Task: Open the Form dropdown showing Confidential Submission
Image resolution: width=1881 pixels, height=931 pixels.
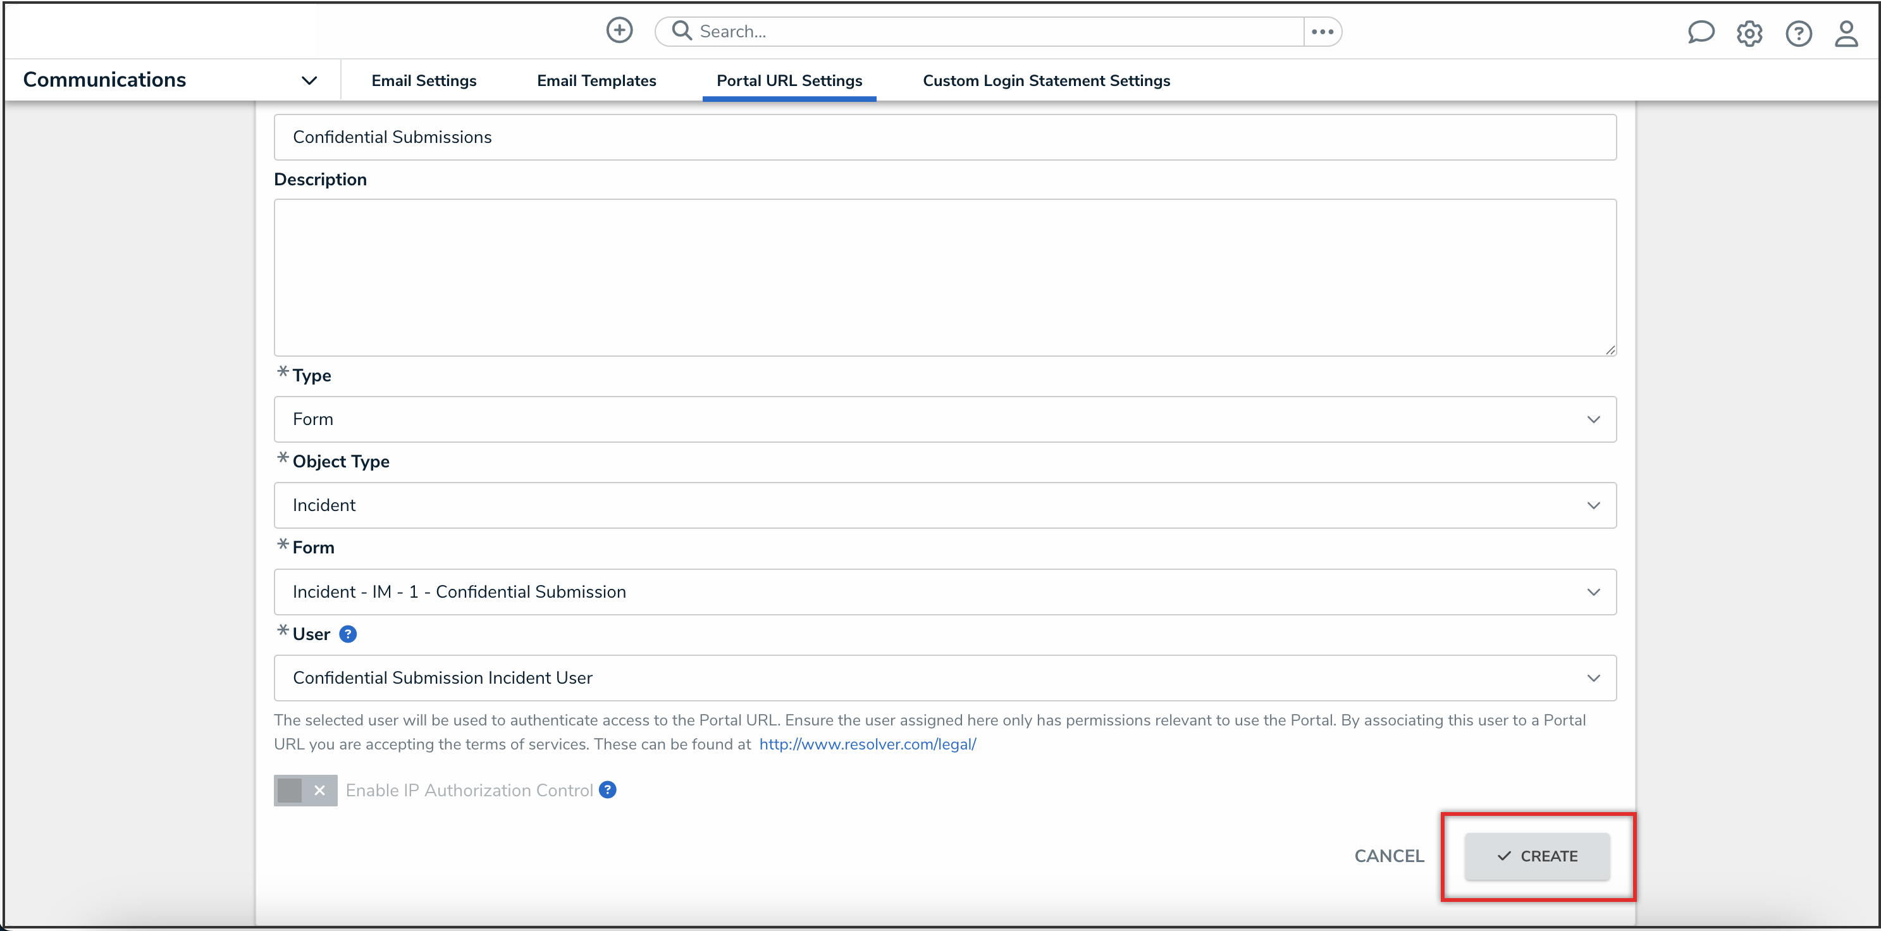Action: point(944,591)
